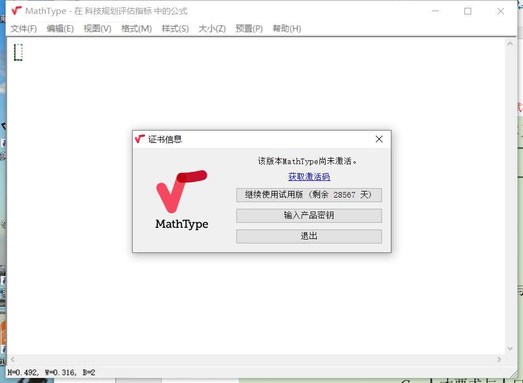This screenshot has width=523, height=383.
Task: Click the 输入产品密钥 button
Action: pos(309,216)
